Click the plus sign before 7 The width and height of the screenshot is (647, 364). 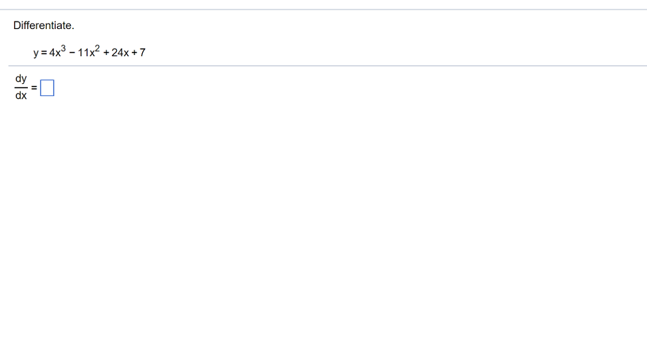coord(134,53)
